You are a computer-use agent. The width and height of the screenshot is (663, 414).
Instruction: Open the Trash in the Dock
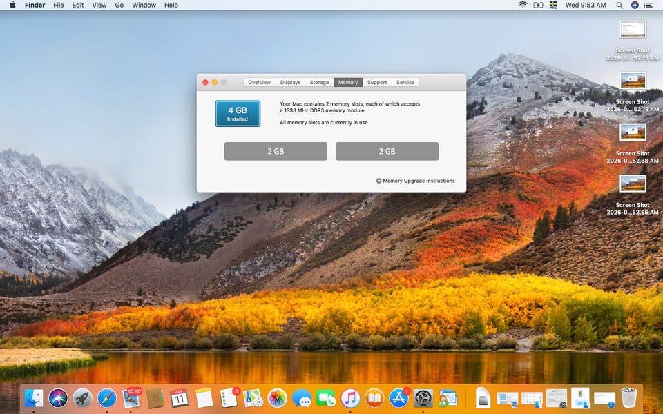point(628,398)
